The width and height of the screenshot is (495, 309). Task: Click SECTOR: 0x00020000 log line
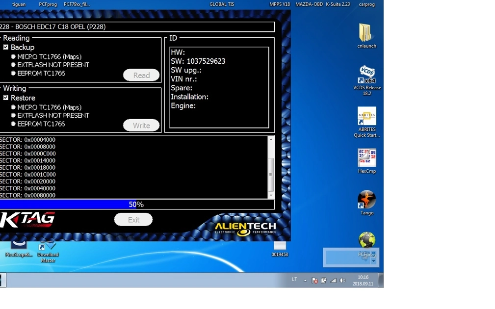point(27,181)
